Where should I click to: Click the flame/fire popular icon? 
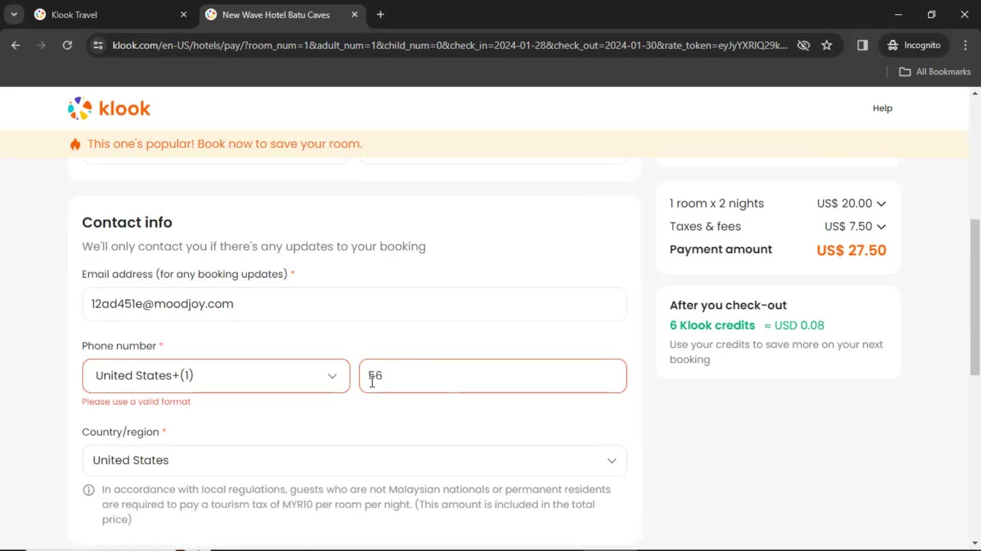[75, 143]
